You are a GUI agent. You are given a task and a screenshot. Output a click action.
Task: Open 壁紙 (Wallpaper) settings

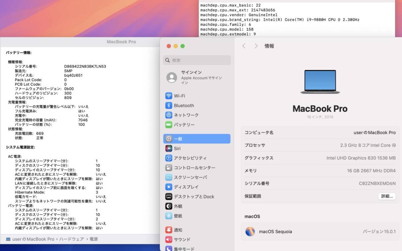pos(178,216)
